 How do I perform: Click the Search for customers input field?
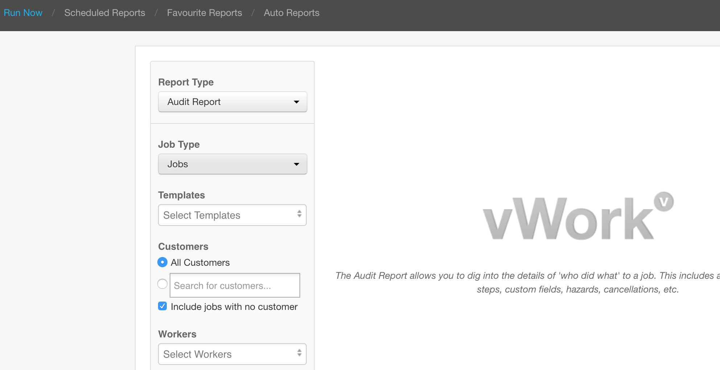[235, 285]
